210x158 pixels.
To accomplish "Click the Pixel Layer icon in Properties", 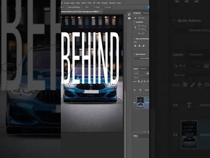I will click(x=135, y=18).
